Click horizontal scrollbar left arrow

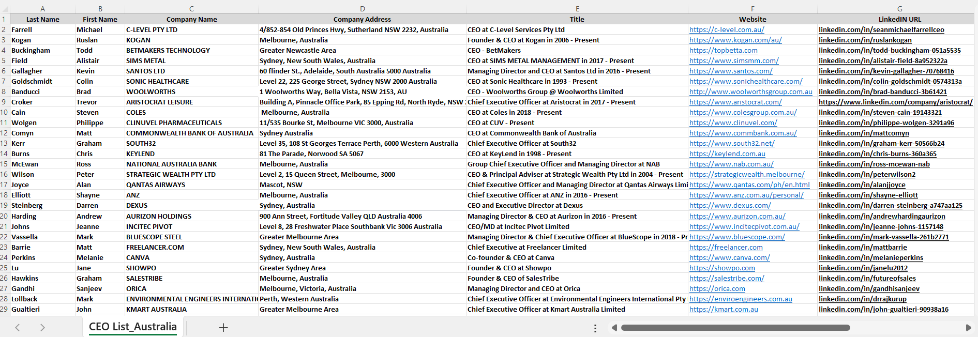(614, 328)
